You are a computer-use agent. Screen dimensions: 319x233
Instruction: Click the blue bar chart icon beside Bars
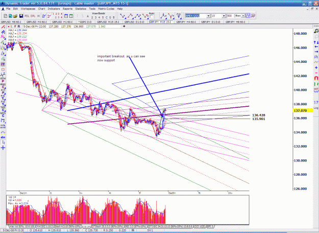pos(248,16)
